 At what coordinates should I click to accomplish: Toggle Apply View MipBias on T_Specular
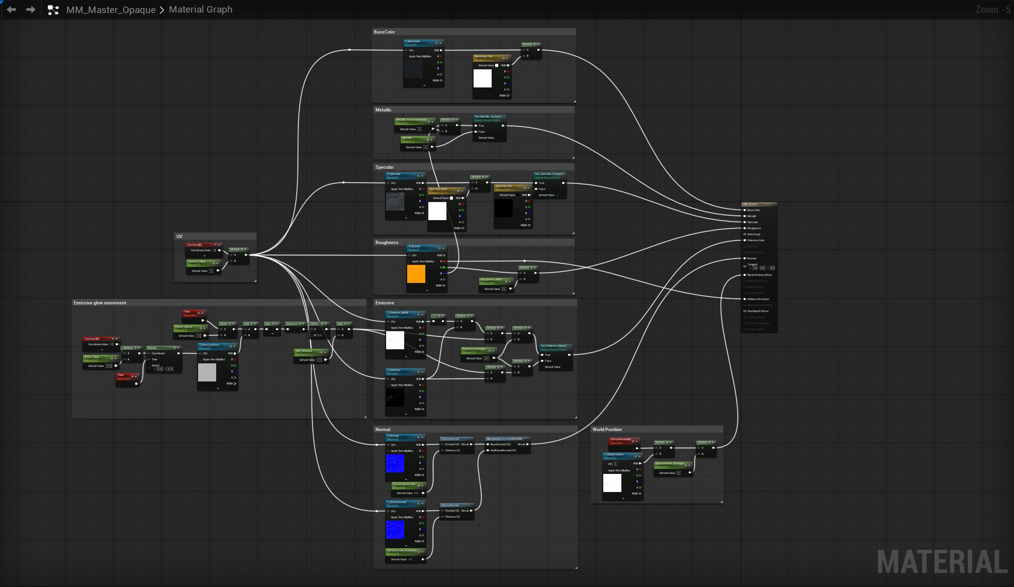click(389, 189)
